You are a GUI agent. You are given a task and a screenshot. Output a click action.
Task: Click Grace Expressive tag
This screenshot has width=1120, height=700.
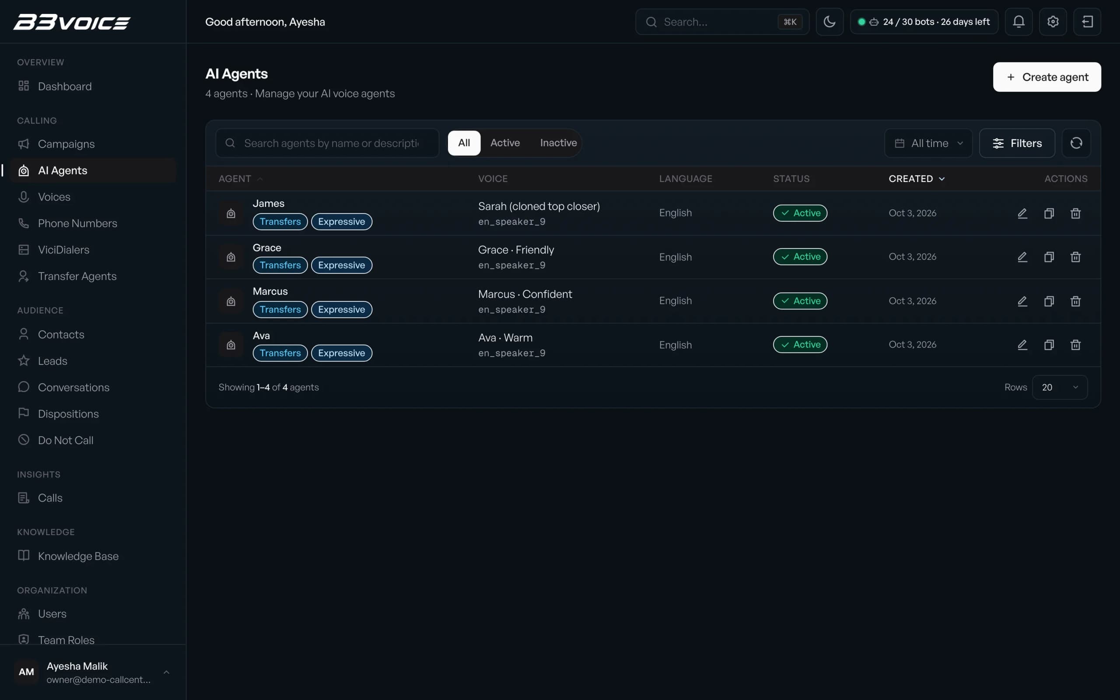(342, 265)
